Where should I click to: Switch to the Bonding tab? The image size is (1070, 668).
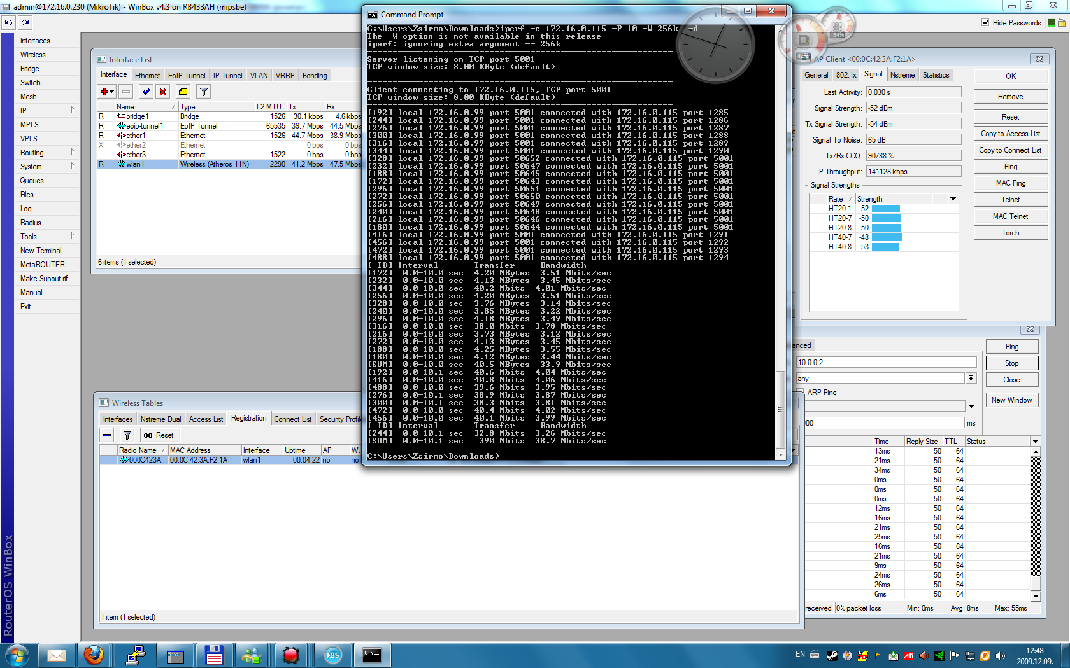315,75
